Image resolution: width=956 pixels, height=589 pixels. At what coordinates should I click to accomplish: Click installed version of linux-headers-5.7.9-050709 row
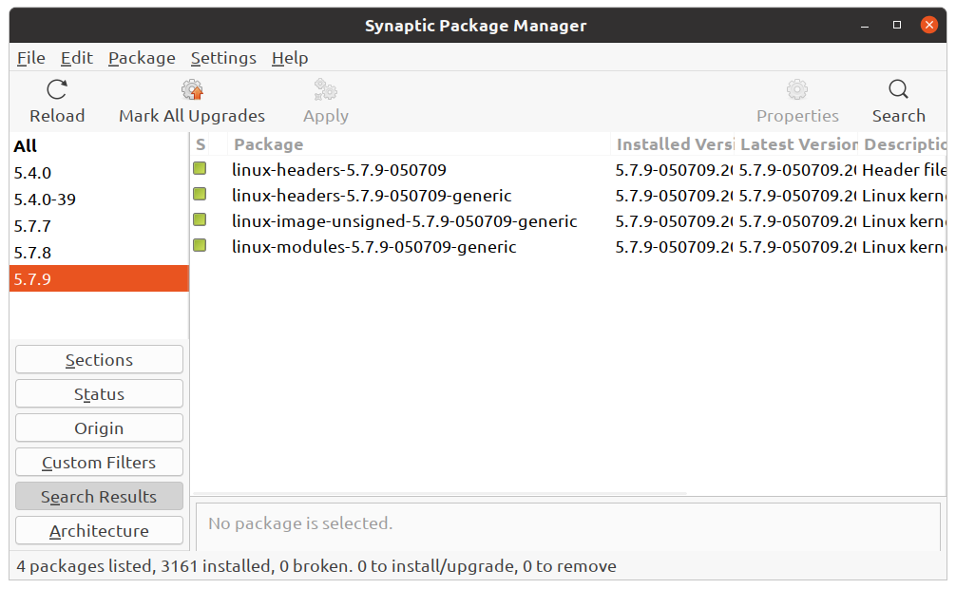coord(673,169)
